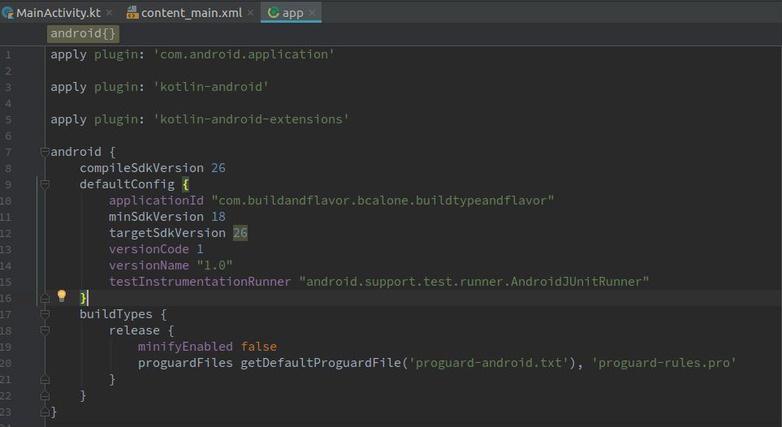
Task: Click minSdkVersion on line 11
Action: pyautogui.click(x=156, y=217)
